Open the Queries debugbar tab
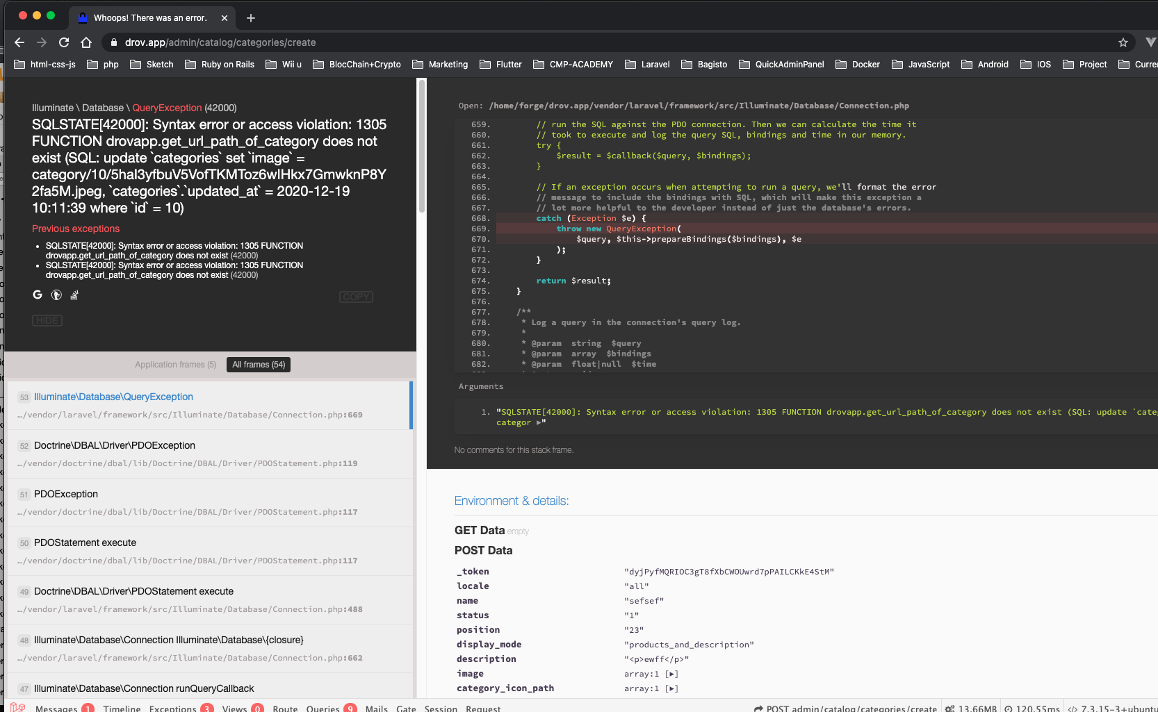Image resolution: width=1158 pixels, height=712 pixels. (331, 709)
